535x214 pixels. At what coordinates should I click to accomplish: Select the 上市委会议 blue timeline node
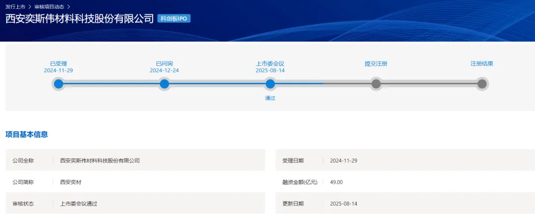[270, 84]
